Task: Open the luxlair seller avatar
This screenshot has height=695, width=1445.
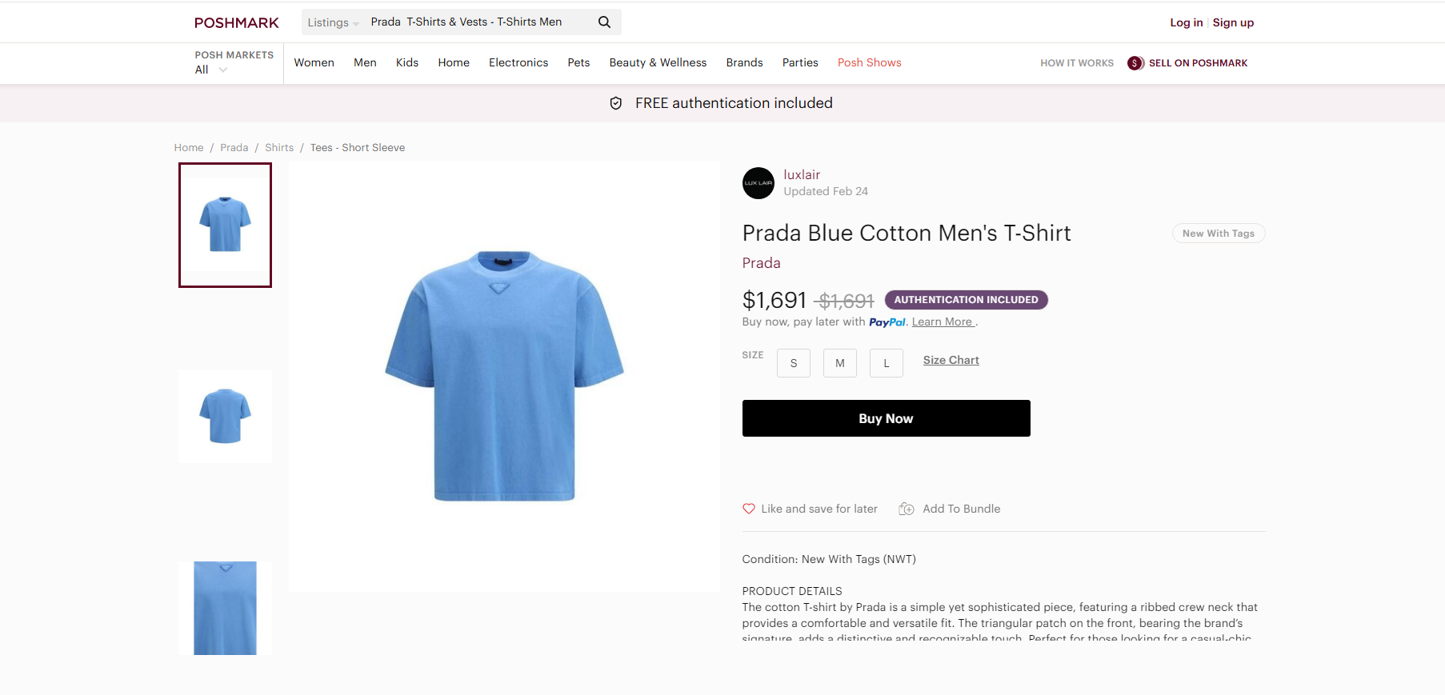Action: coord(758,183)
